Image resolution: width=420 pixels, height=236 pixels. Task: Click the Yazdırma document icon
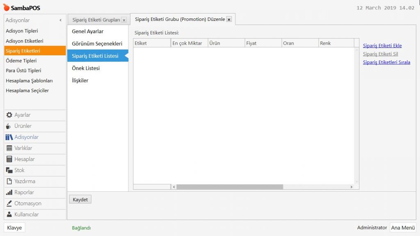(x=9, y=182)
